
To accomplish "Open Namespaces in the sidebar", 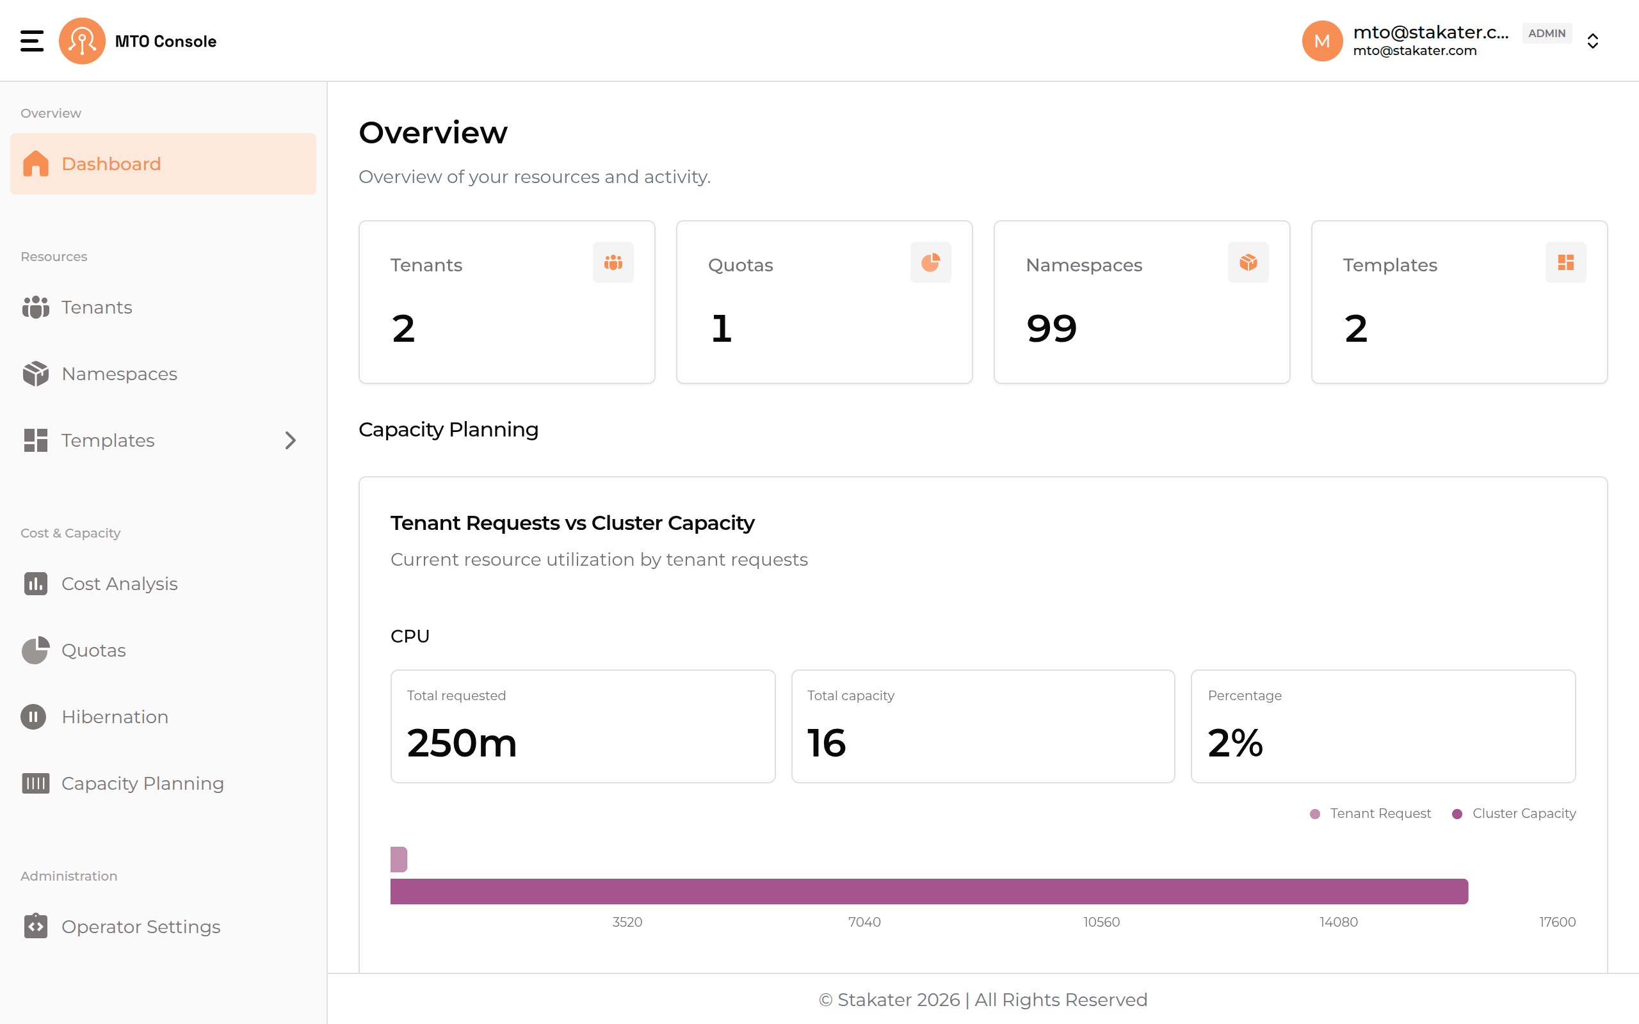I will pyautogui.click(x=163, y=374).
